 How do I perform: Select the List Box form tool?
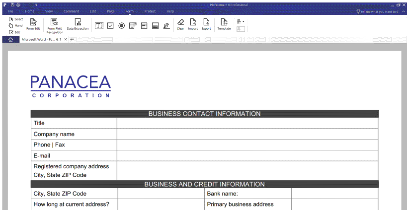(144, 25)
